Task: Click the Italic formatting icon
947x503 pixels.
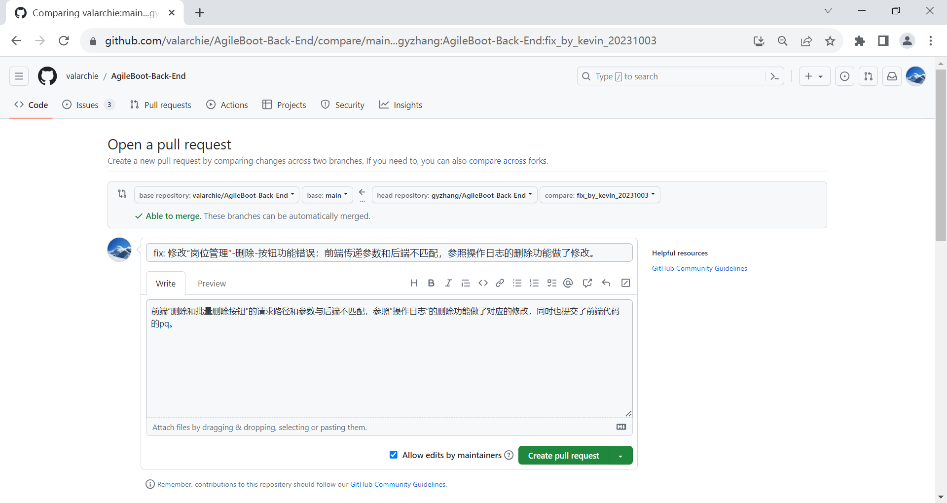Action: click(448, 283)
